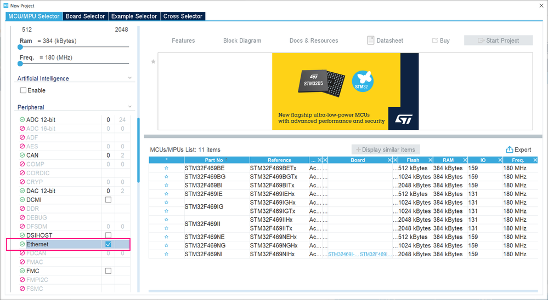Screen dimensions: 548x300
Task: Click the Buy button
Action: [440, 41]
